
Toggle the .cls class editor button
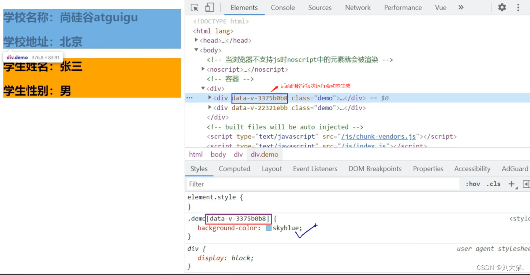493,184
